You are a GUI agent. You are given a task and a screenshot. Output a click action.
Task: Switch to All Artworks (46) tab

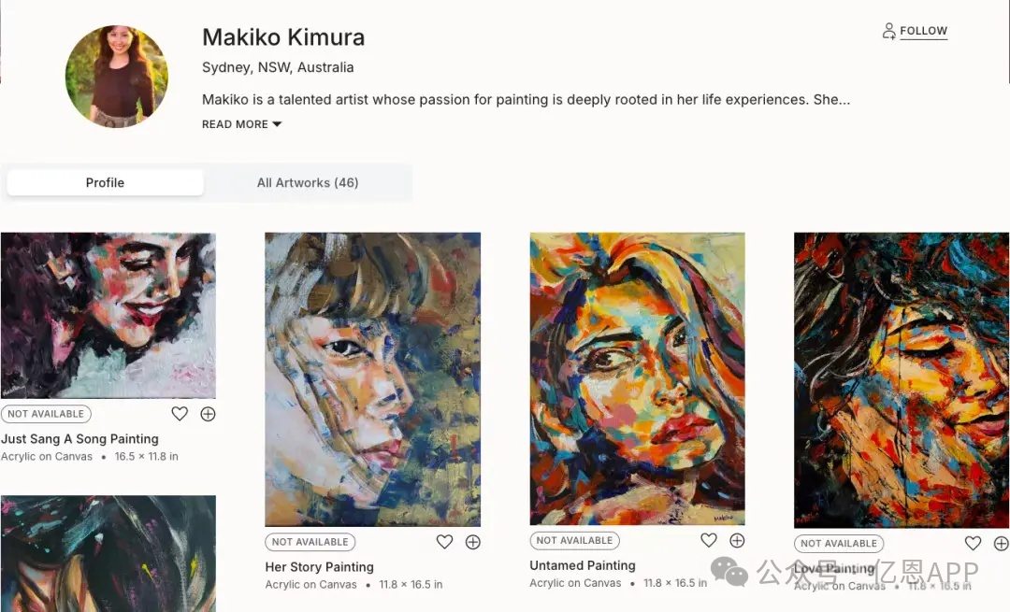click(x=308, y=182)
